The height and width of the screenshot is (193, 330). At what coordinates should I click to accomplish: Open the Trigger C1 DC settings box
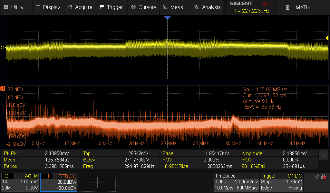(282, 182)
